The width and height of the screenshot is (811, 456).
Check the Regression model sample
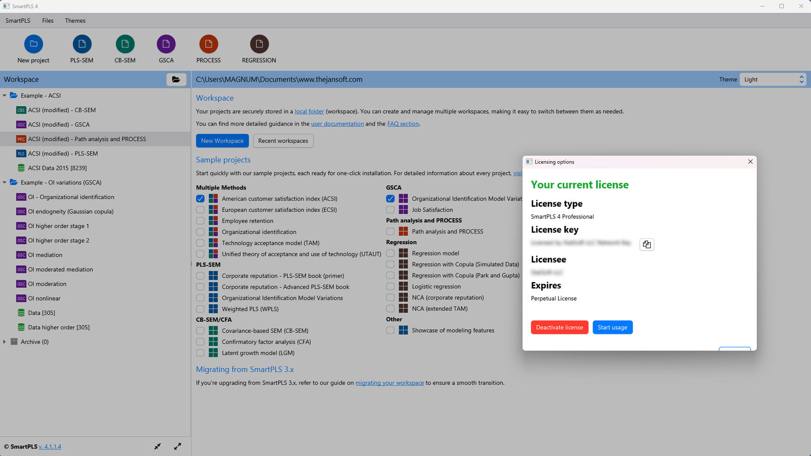390,253
